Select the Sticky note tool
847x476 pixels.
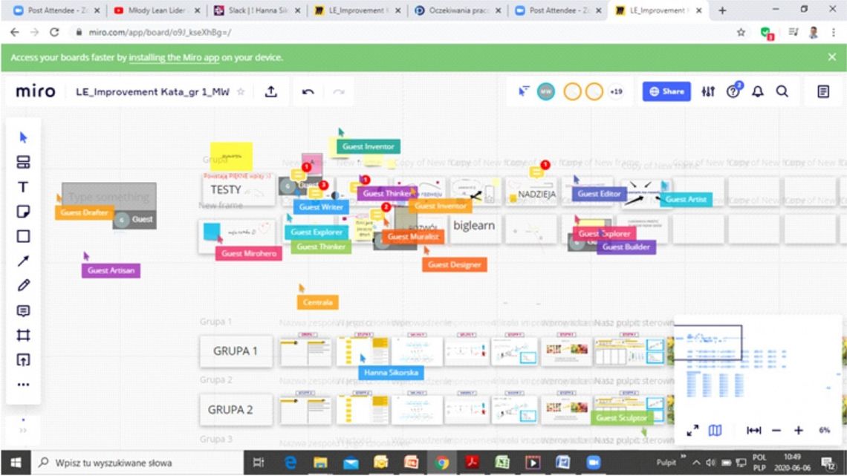[x=23, y=212]
